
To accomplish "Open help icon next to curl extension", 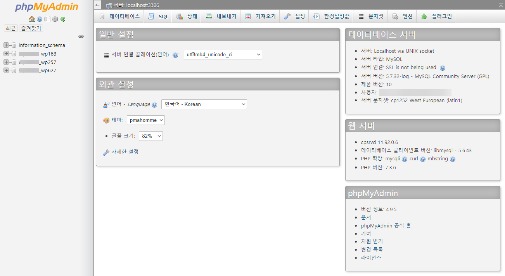I will (423, 159).
